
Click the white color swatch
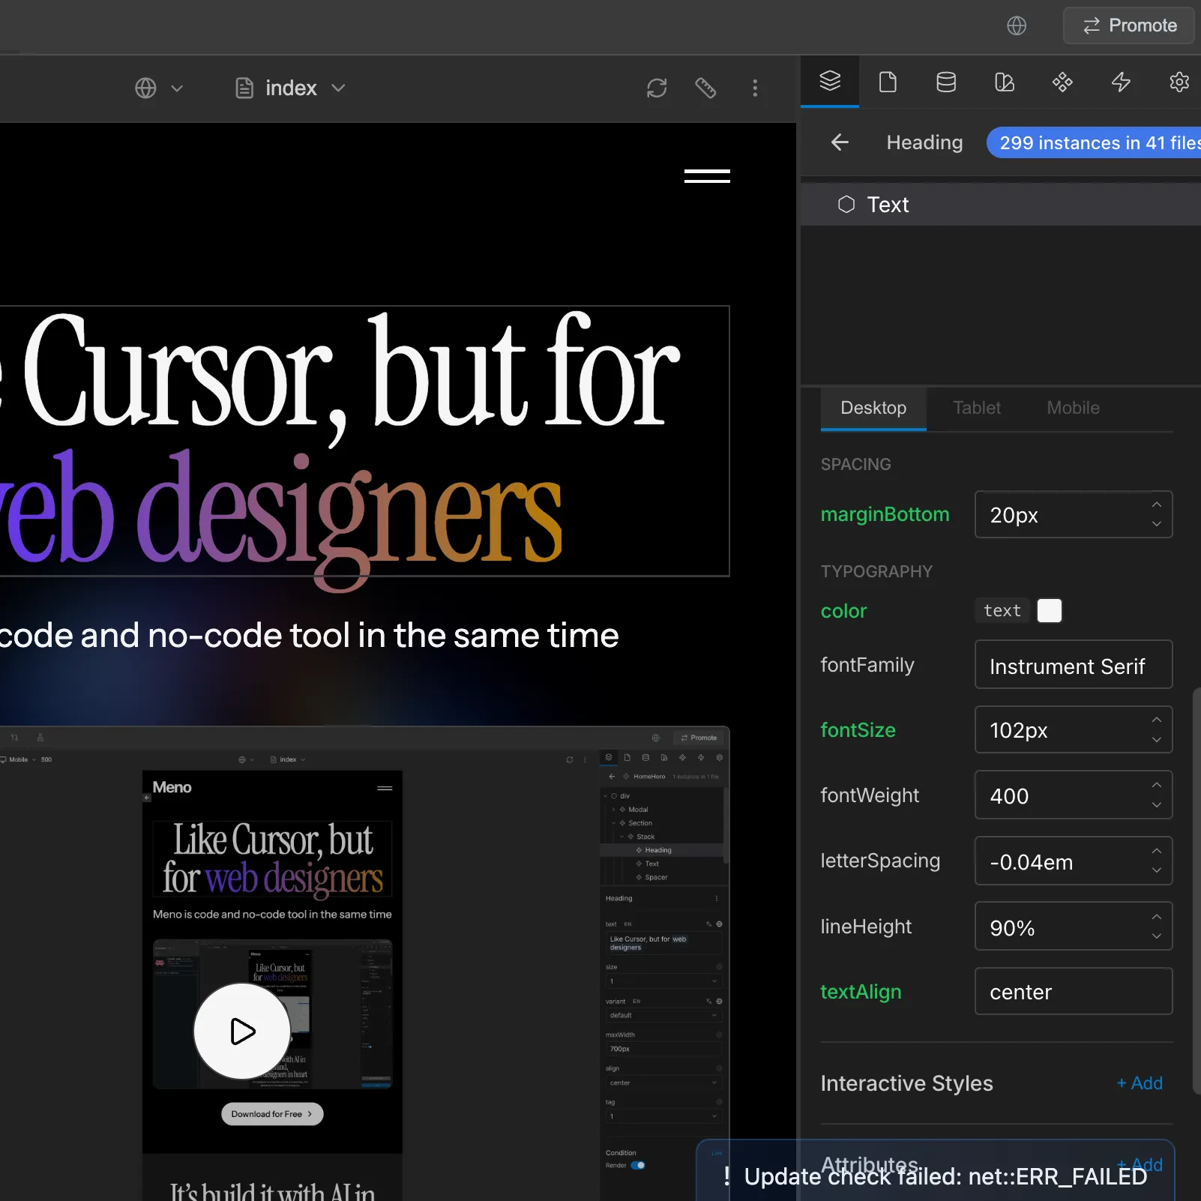pyautogui.click(x=1049, y=611)
